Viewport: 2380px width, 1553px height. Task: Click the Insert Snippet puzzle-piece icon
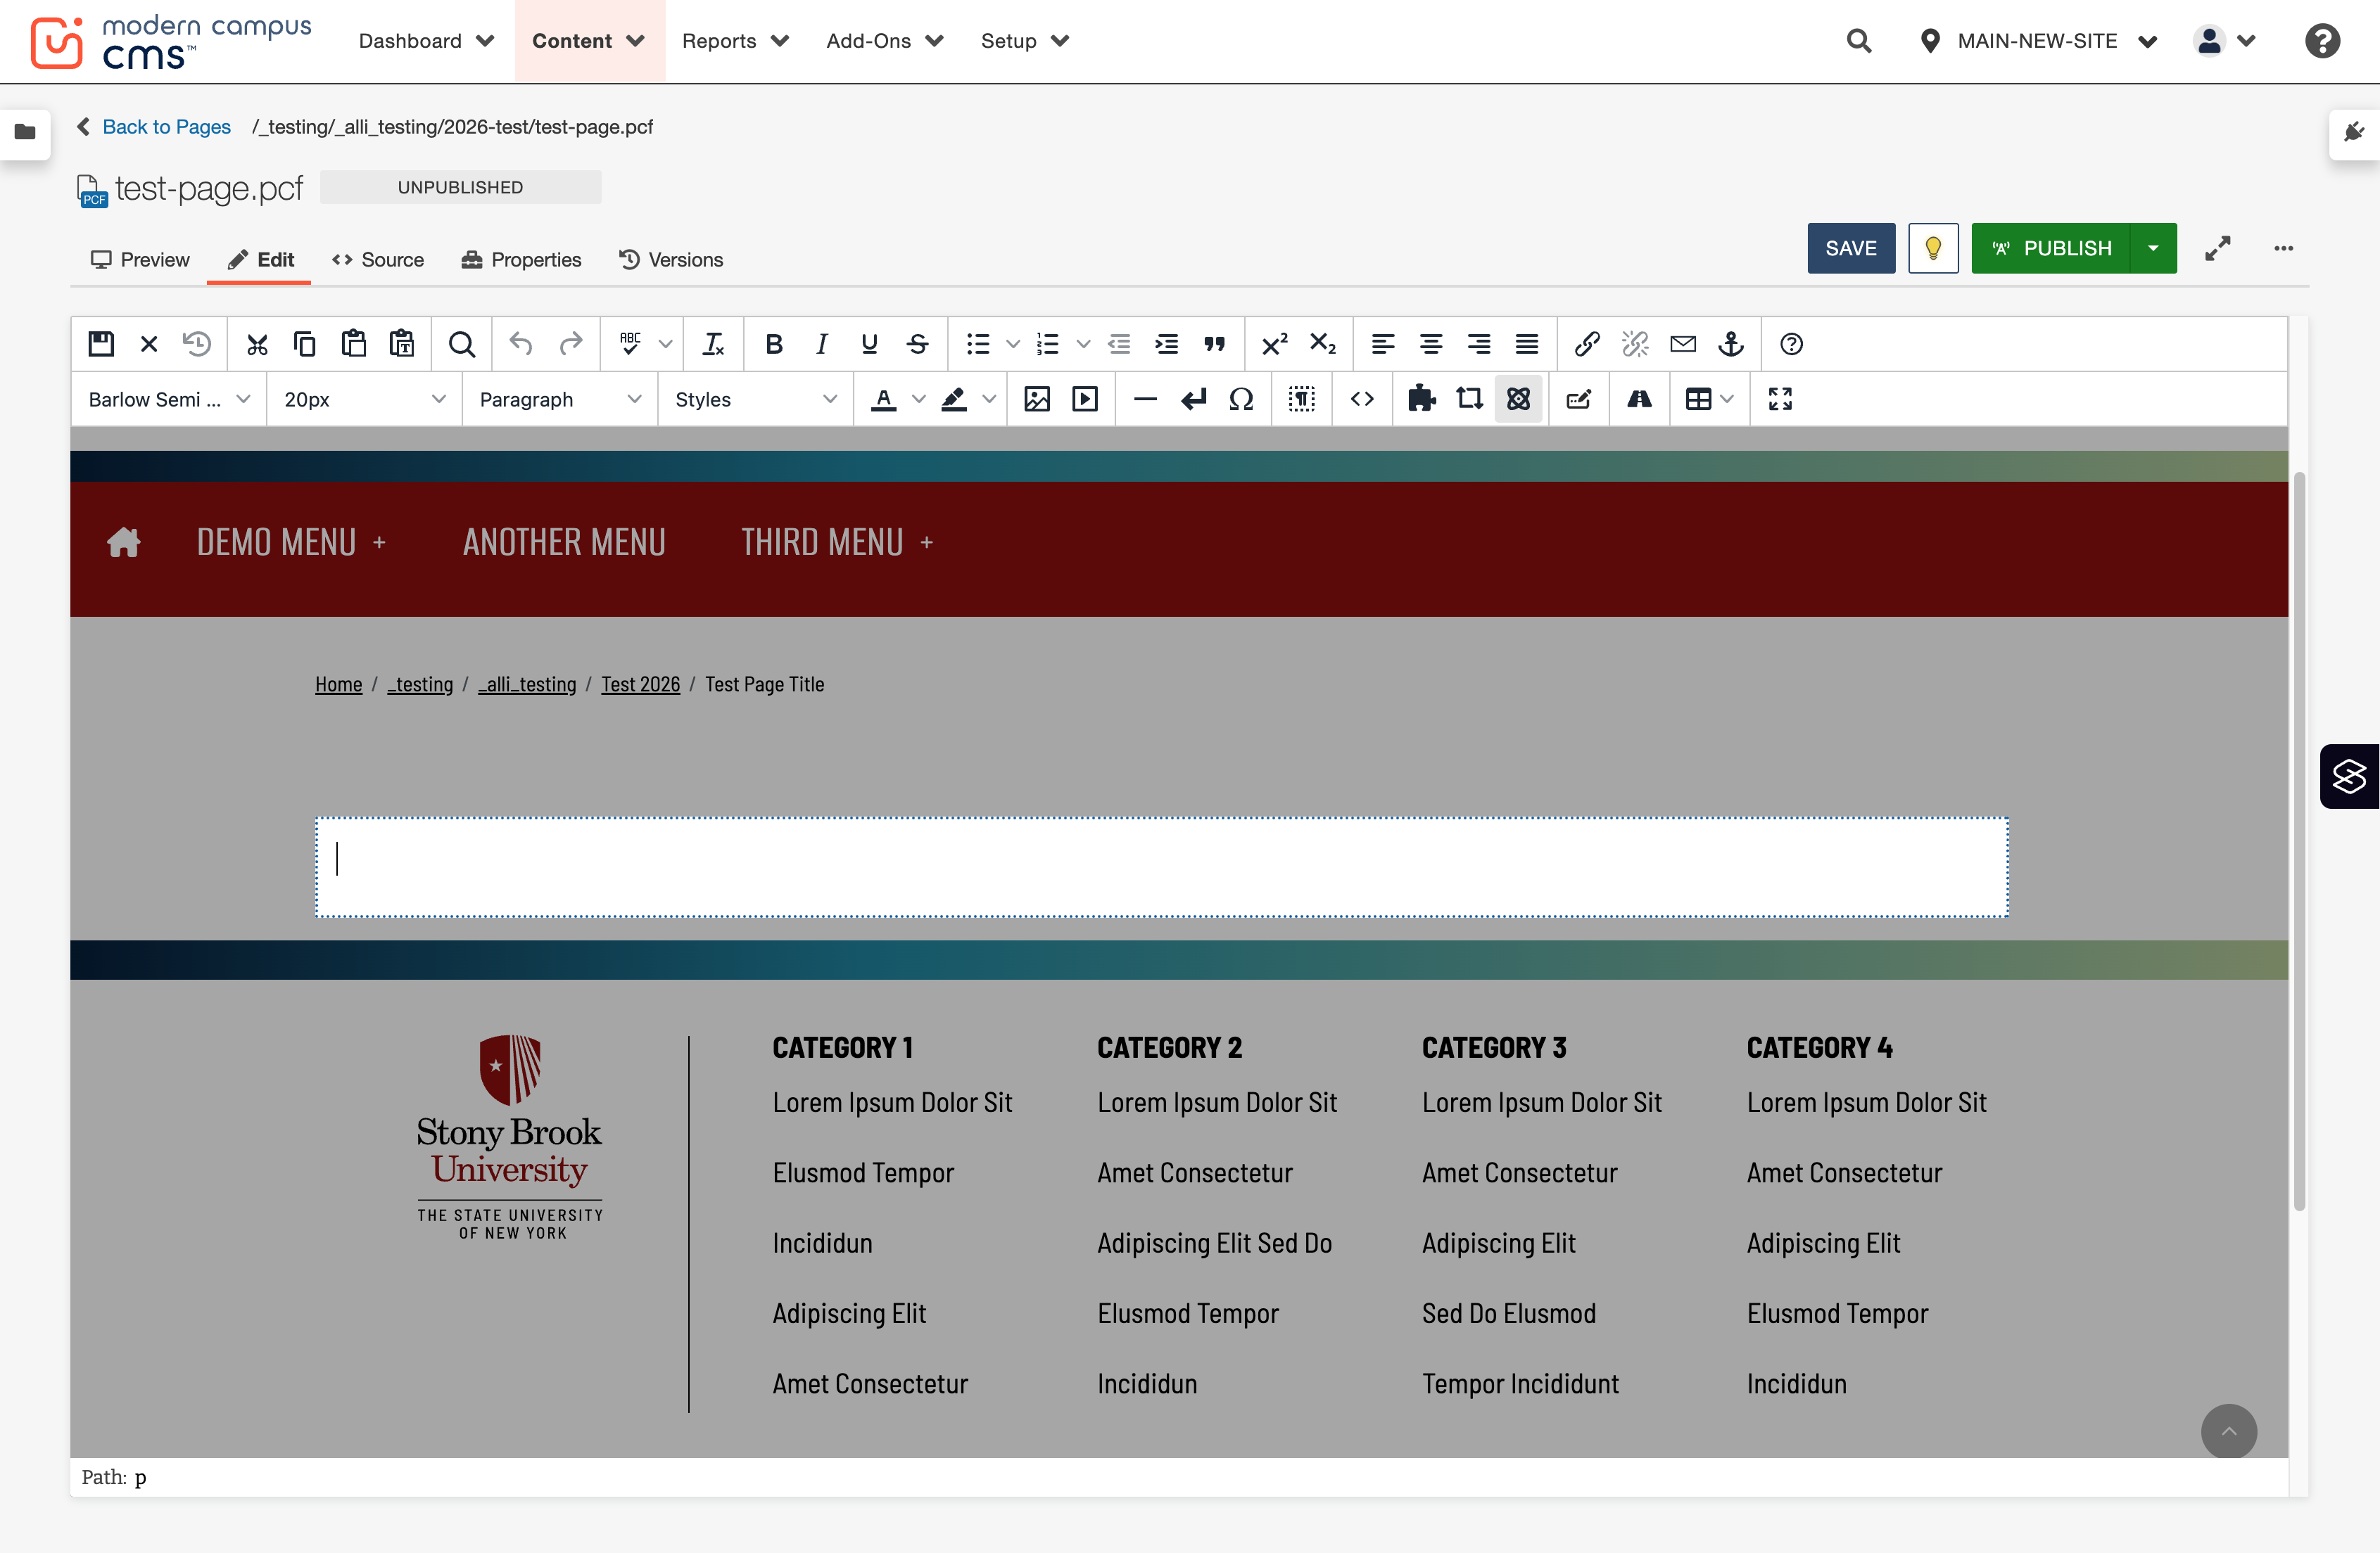(x=1421, y=399)
